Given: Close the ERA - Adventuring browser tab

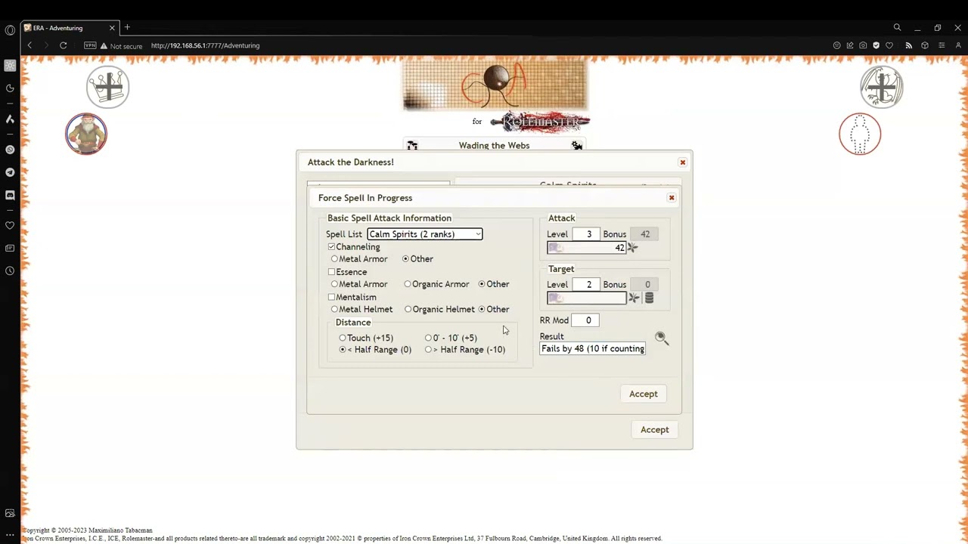Looking at the screenshot, I should [x=112, y=28].
